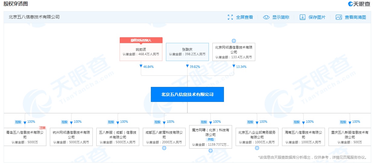Expand subsidiaries under 魔方网聘（北京）科技有限公司
The image size is (373, 165).
point(211,151)
